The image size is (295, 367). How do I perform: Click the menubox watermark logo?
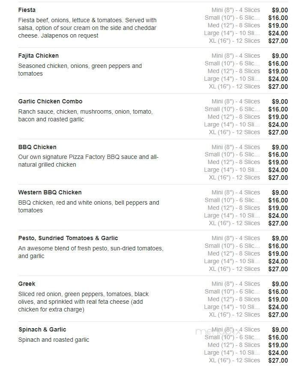(x=211, y=332)
